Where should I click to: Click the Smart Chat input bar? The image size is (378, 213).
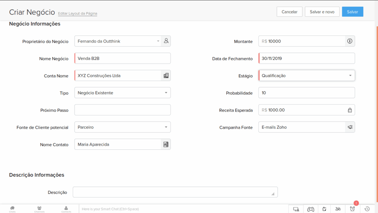point(184,209)
